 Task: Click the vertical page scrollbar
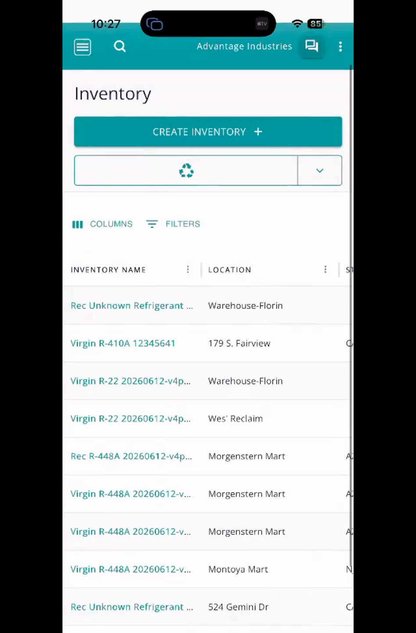(x=351, y=308)
